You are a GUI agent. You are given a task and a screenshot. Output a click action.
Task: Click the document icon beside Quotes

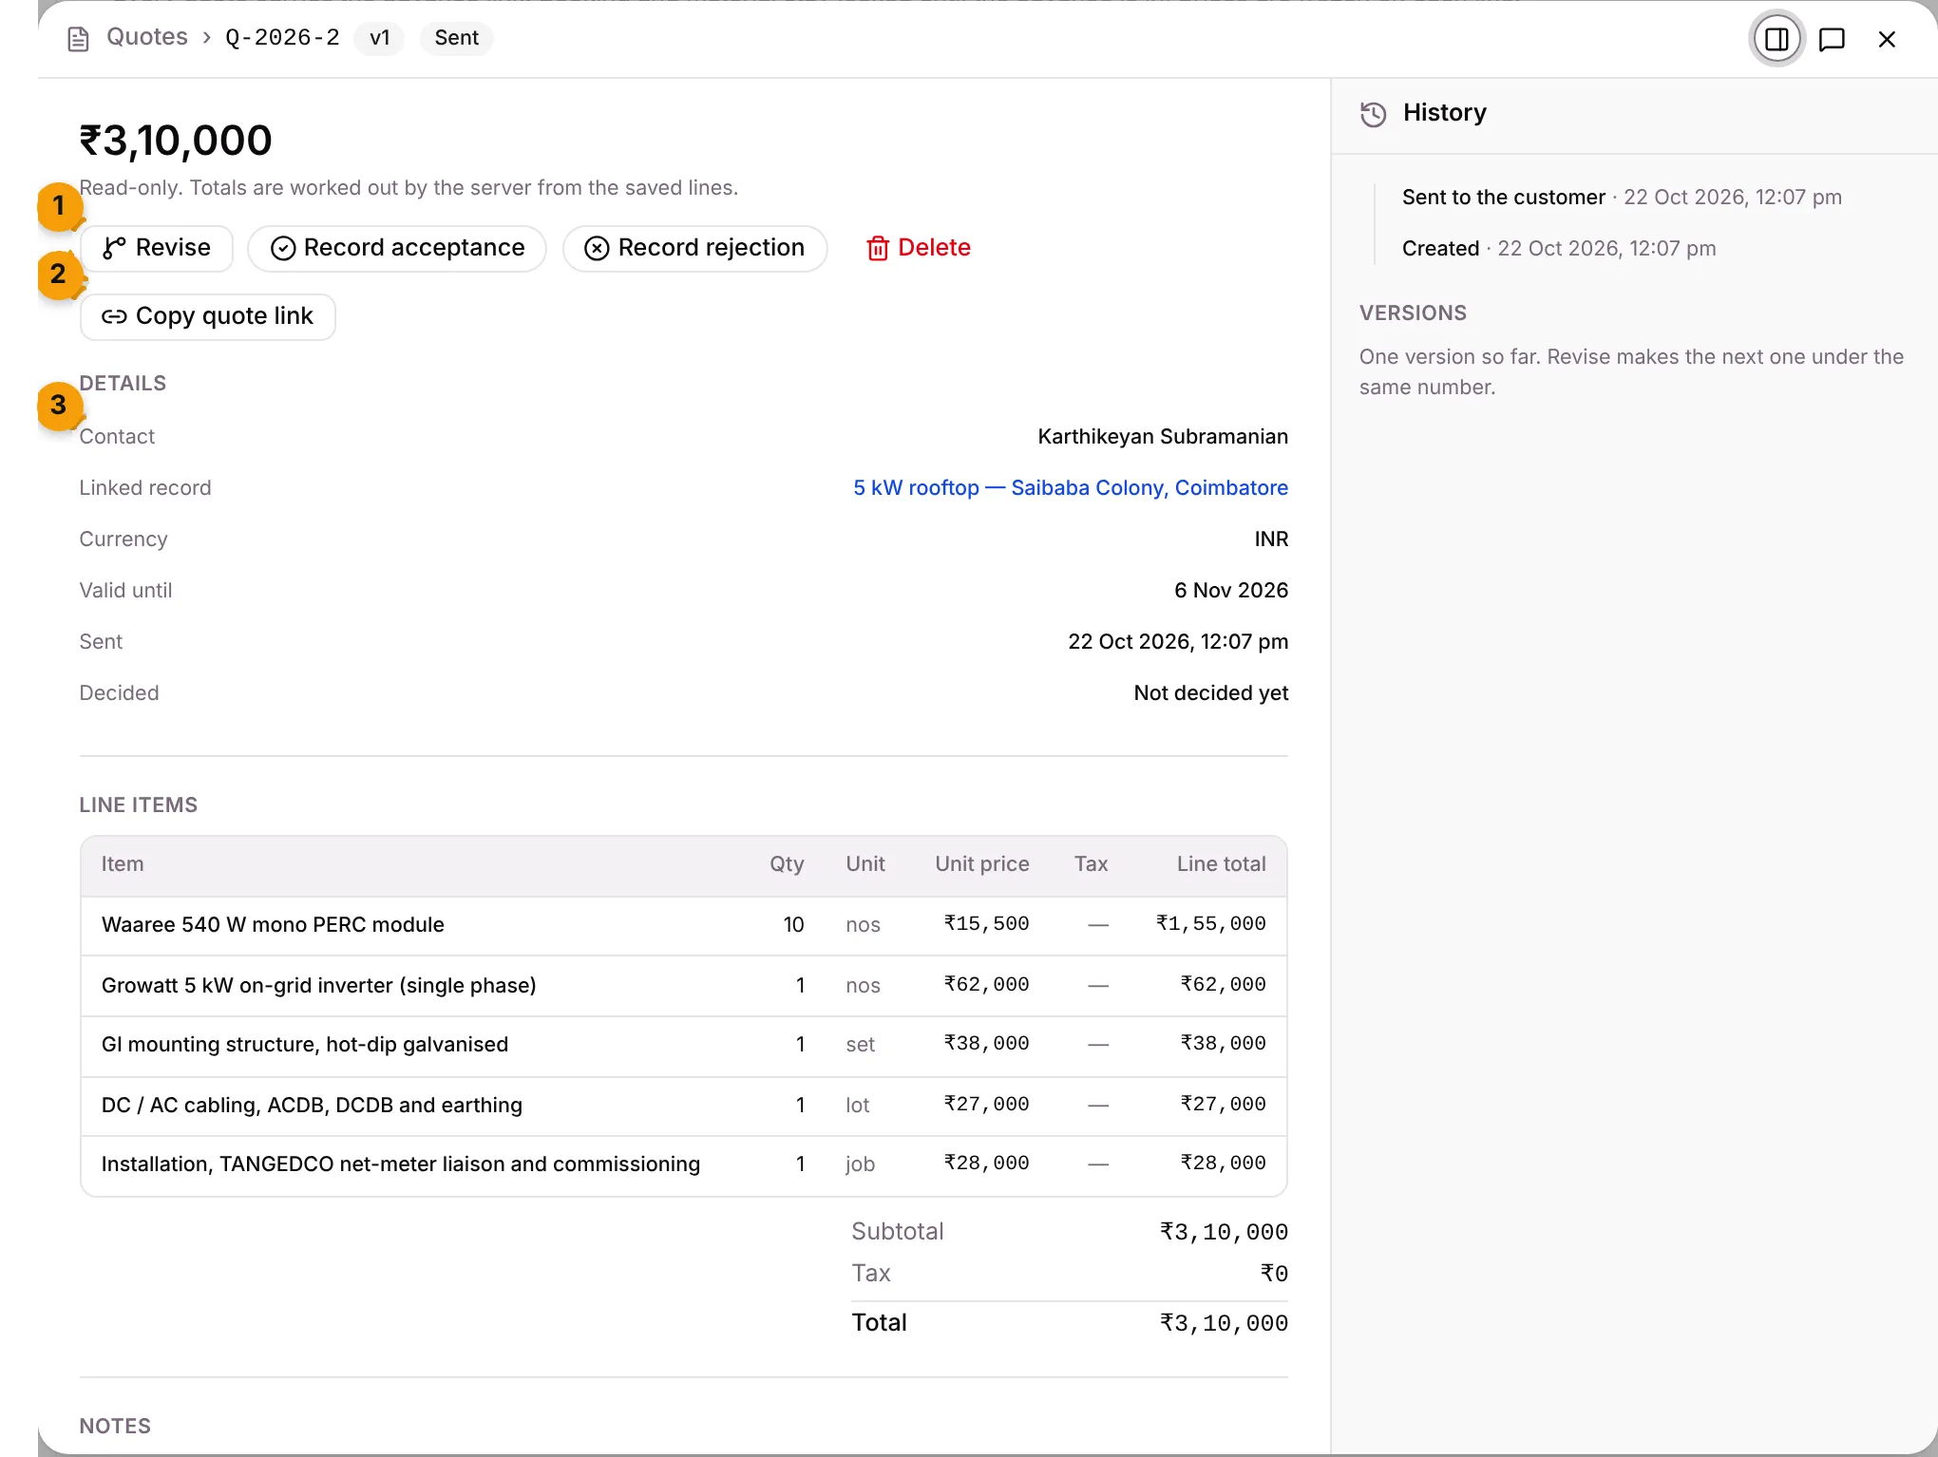pos(78,39)
